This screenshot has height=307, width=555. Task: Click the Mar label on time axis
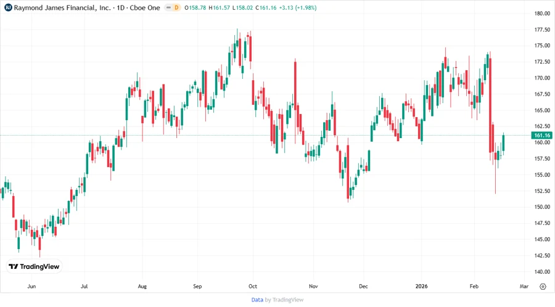tap(524, 286)
